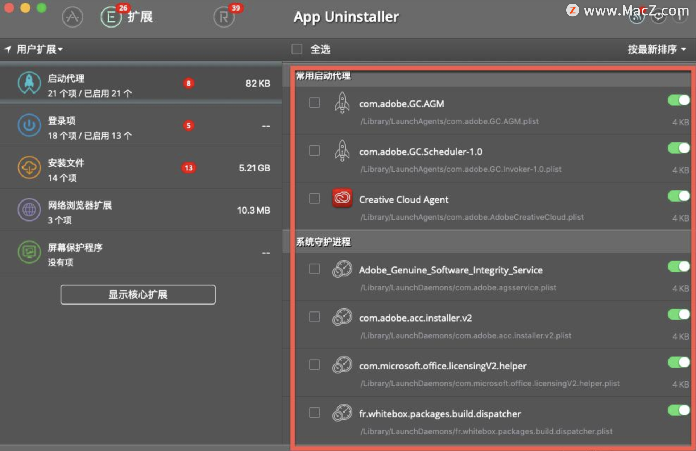Screen dimensions: 696x451
Task: Select the 启动代理 category row
Action: click(141, 84)
